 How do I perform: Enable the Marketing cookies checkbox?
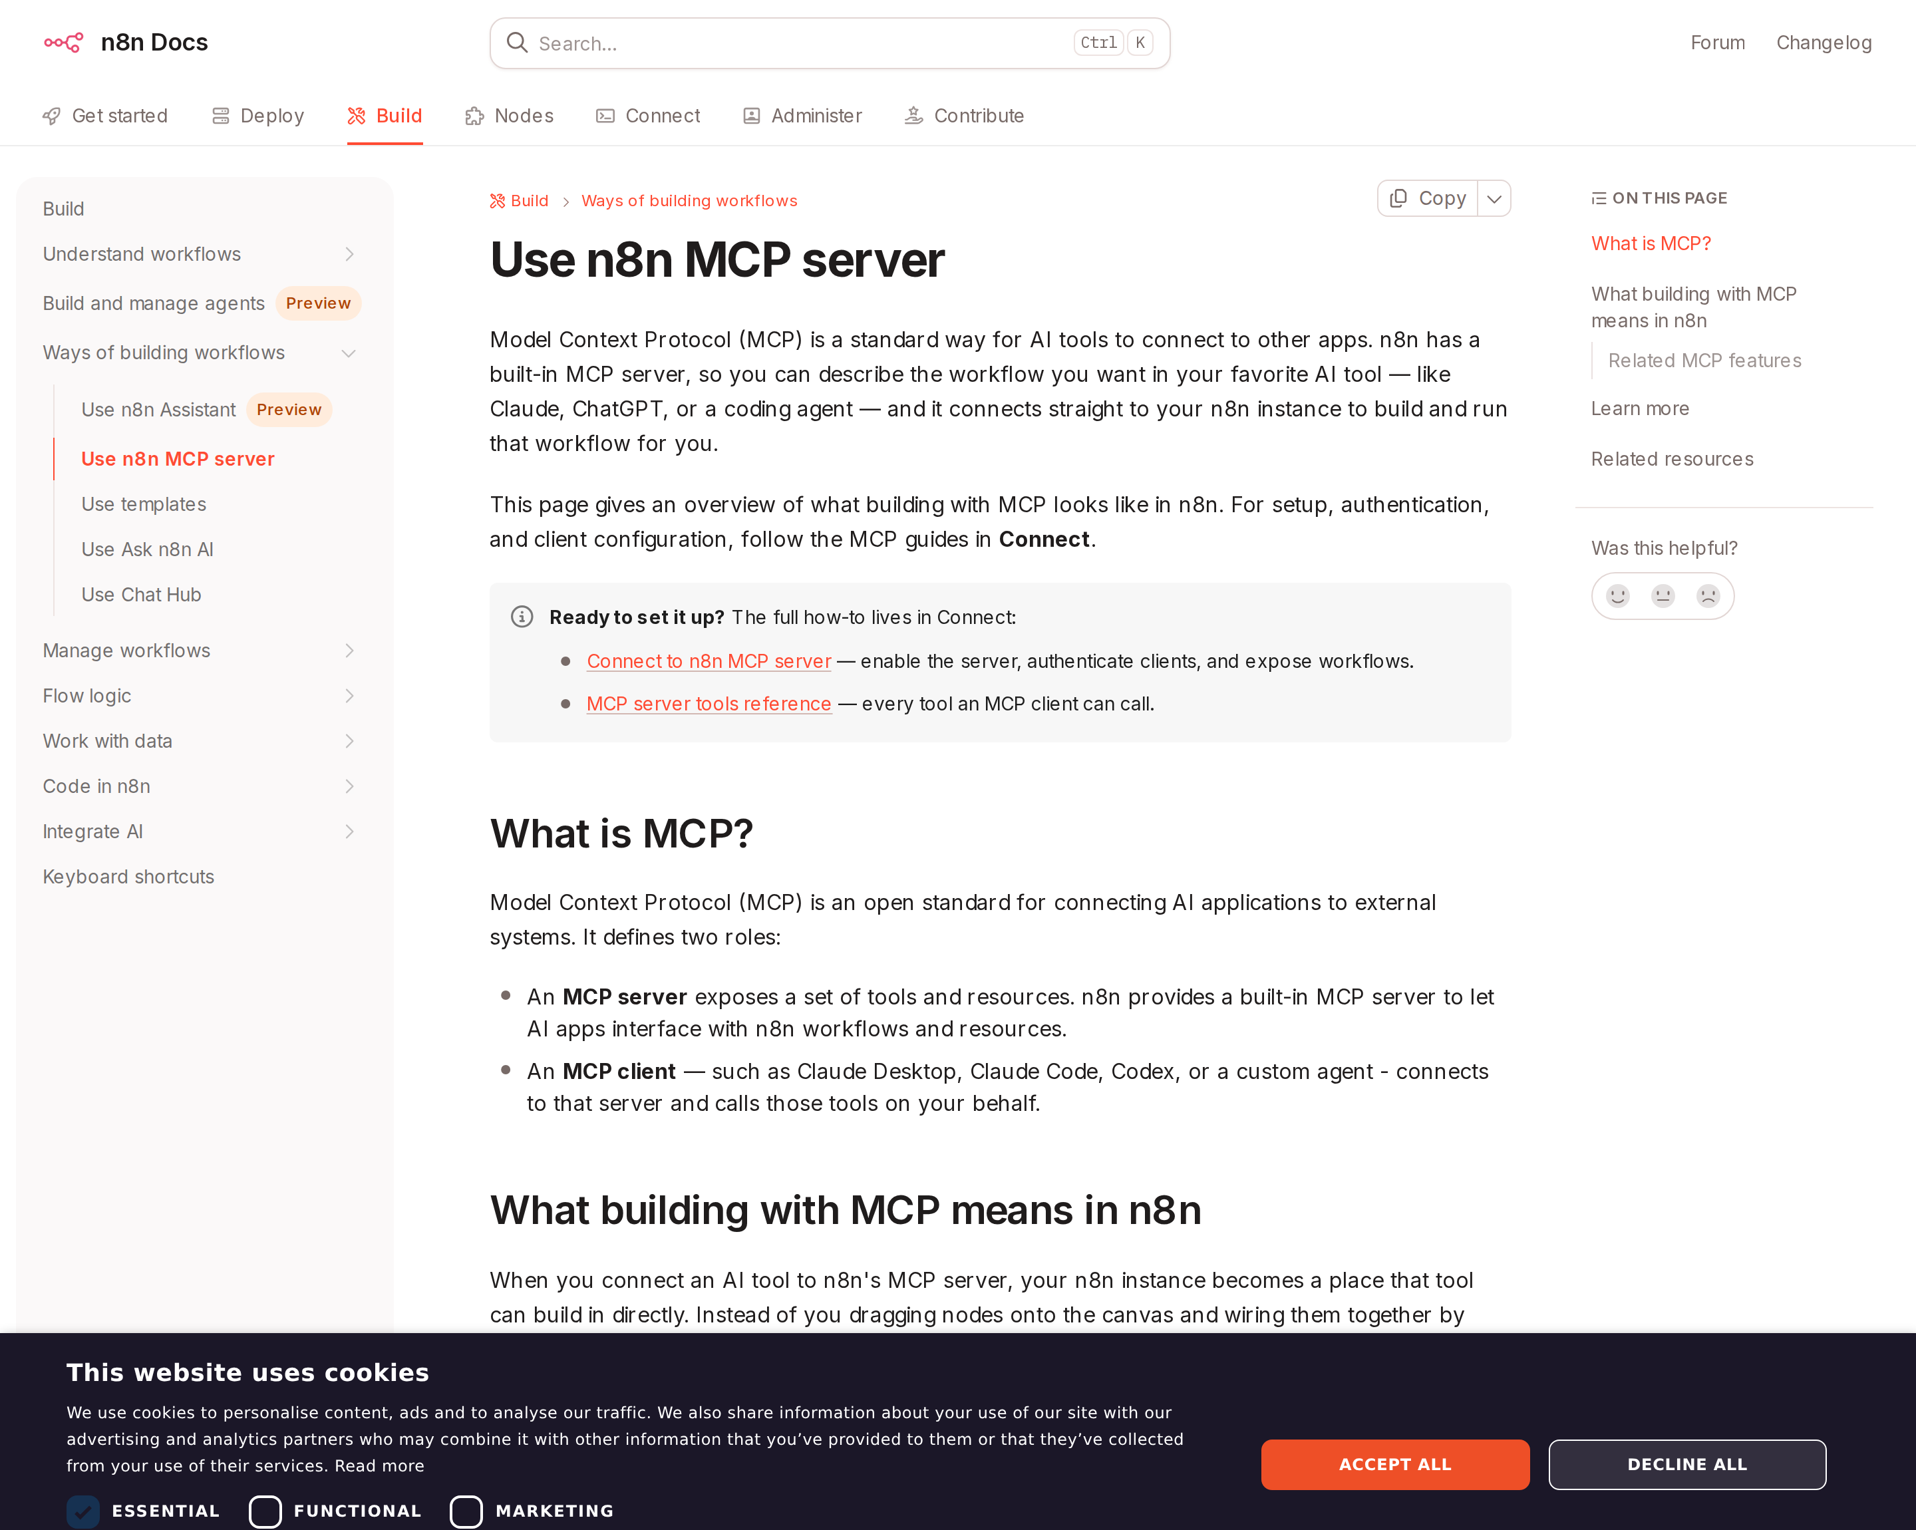(466, 1511)
